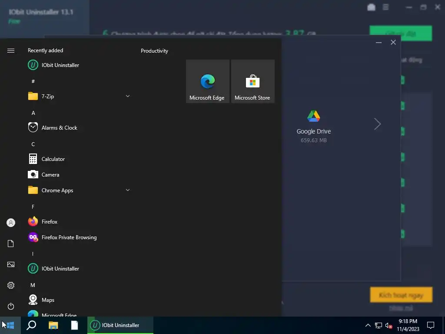This screenshot has width=445, height=334.
Task: Open the user account icon
Action: click(x=11, y=223)
